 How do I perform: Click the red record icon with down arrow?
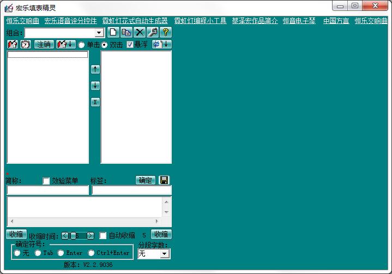(x=65, y=45)
